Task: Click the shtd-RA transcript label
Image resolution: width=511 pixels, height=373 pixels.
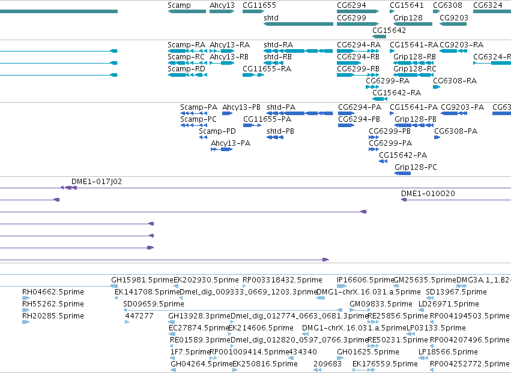Action: point(278,44)
